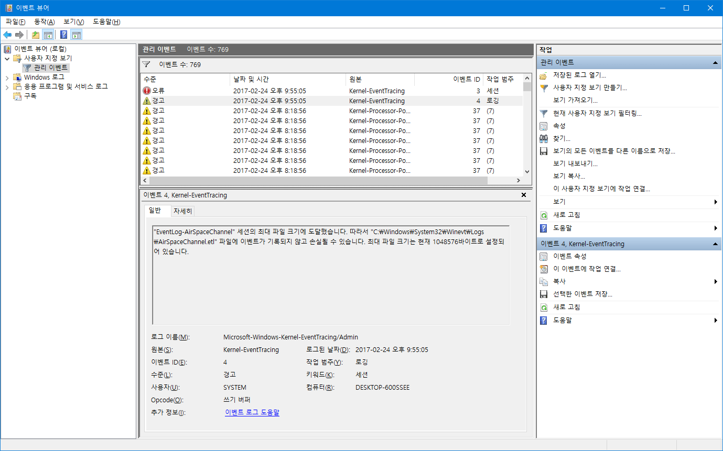Image resolution: width=723 pixels, height=451 pixels.
Task: Click 현재 사용자 지정 보기 필터링 icon
Action: point(544,113)
